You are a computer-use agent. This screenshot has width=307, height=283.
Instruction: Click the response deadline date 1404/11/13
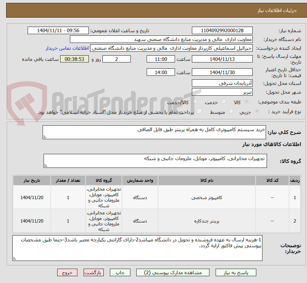coord(222,59)
